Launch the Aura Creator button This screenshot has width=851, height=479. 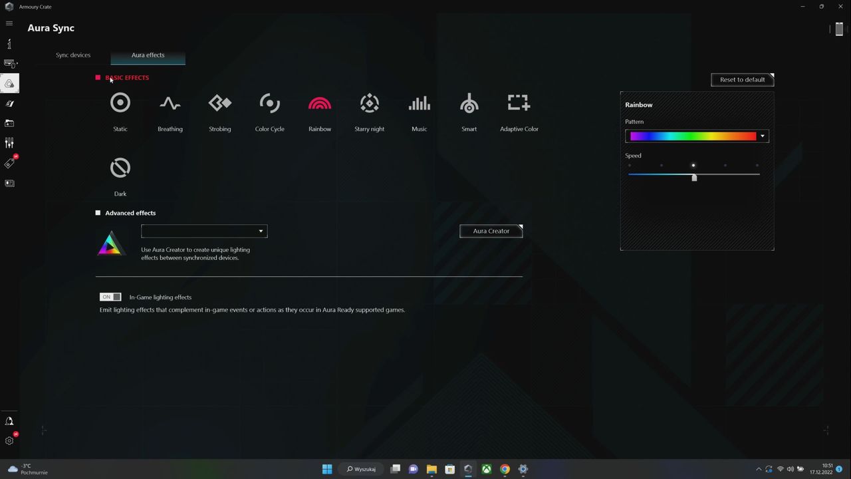coord(491,231)
